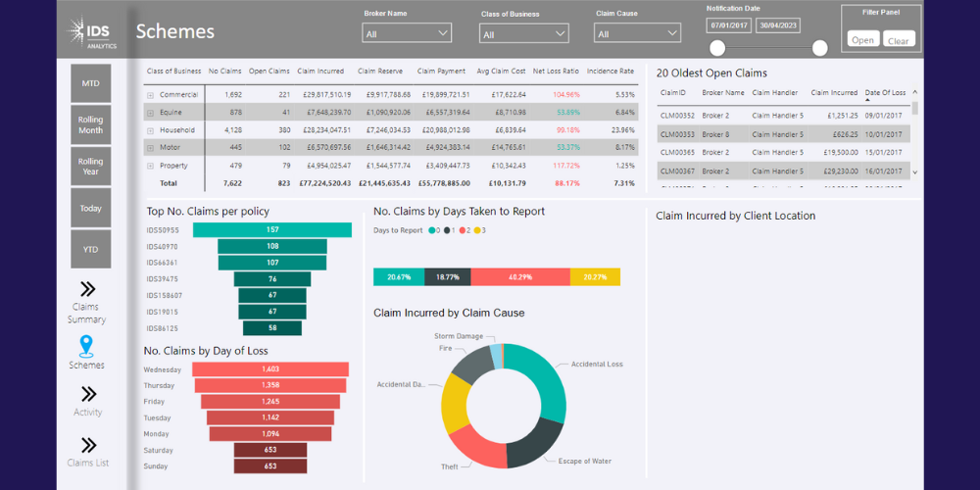Sort table by Net Loss Ratio column
980x490 pixels.
(x=556, y=72)
